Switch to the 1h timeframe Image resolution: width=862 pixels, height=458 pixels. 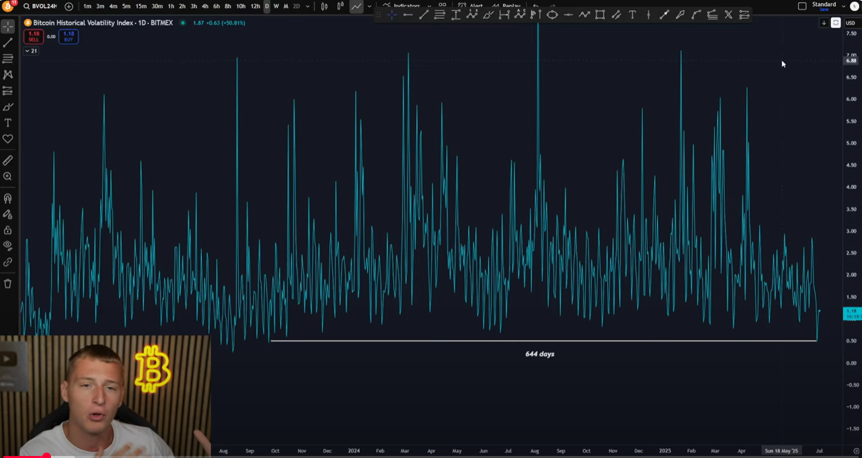pos(171,6)
